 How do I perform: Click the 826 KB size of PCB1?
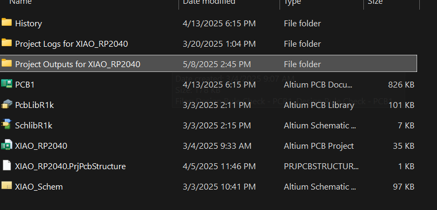click(401, 85)
